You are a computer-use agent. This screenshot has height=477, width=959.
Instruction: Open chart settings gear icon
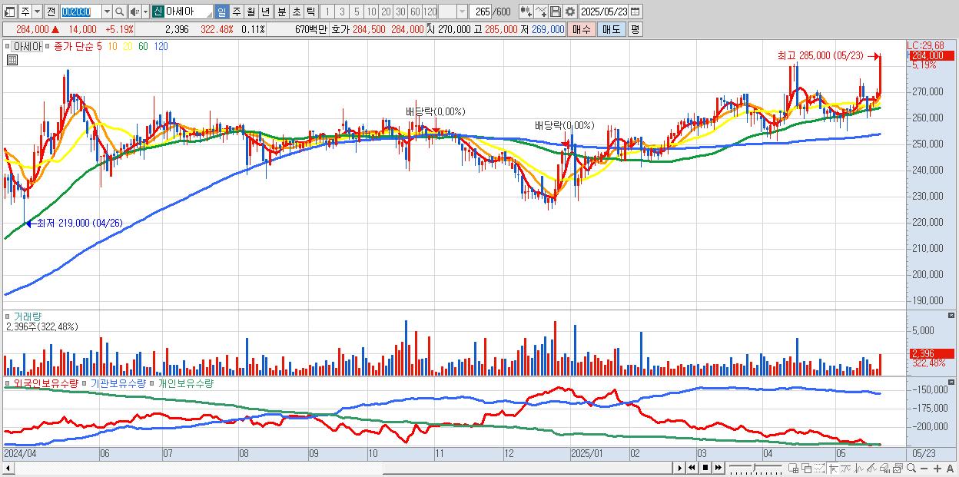tap(569, 12)
